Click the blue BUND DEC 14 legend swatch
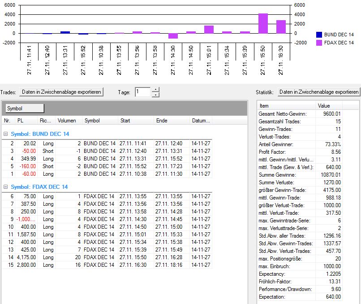361x304 pixels. pos(319,35)
